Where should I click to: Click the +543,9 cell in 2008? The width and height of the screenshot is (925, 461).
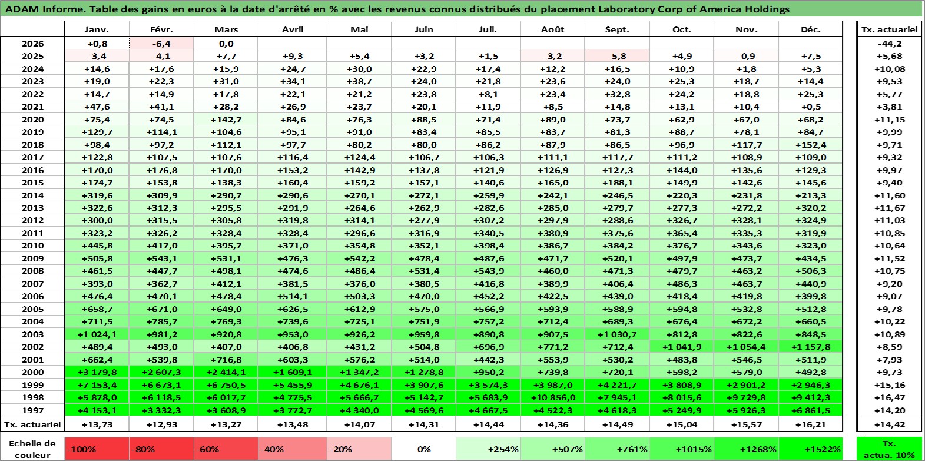pos(488,271)
